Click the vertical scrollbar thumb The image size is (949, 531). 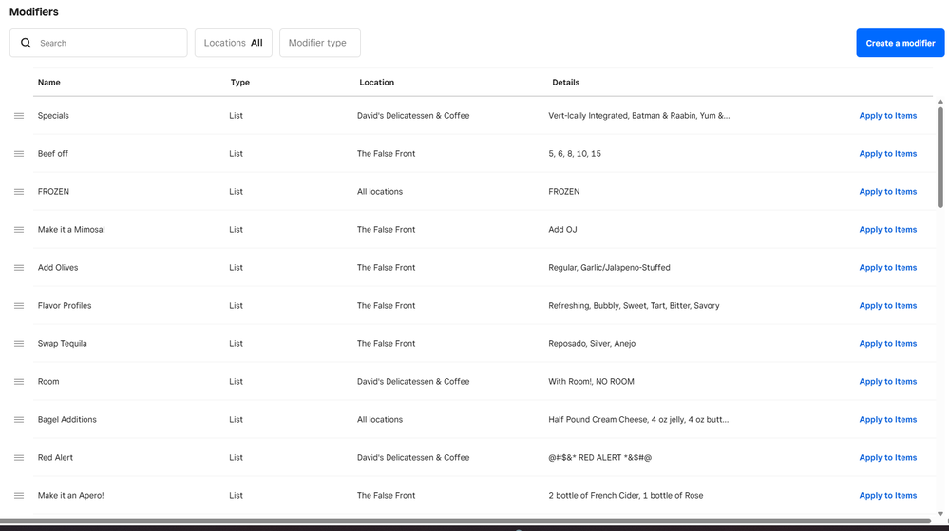click(940, 158)
